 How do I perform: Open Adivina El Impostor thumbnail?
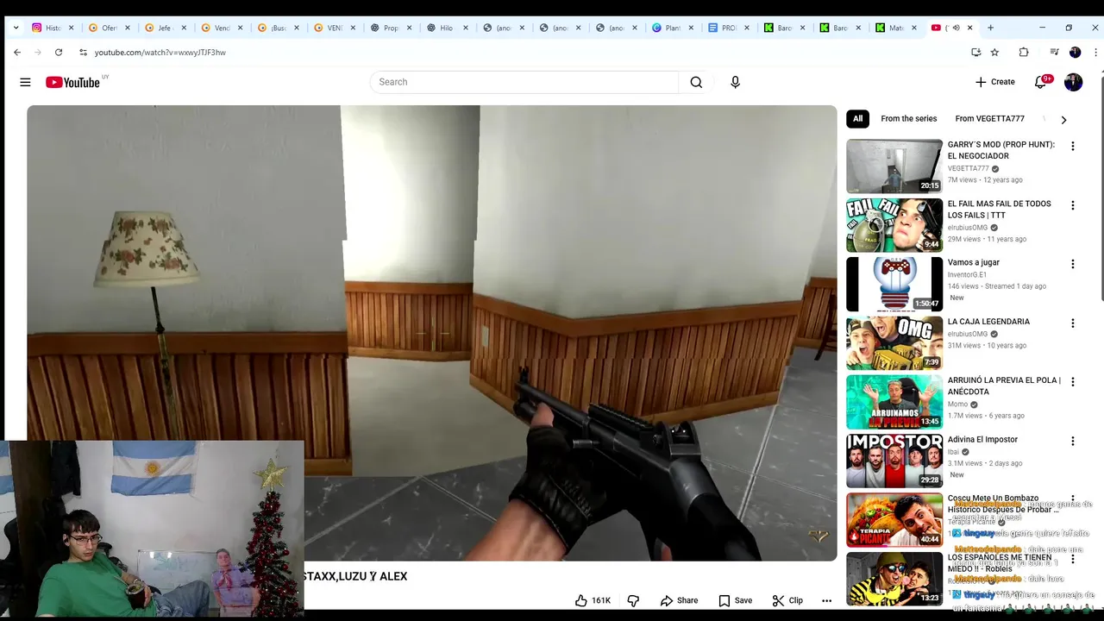(894, 461)
